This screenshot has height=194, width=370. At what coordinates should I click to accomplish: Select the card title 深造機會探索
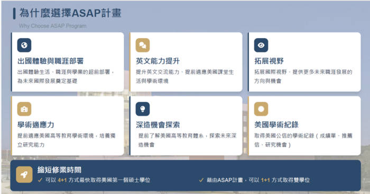158,125
